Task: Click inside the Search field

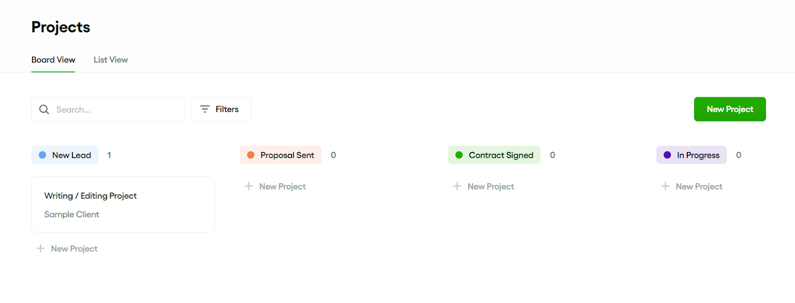Action: (x=109, y=109)
